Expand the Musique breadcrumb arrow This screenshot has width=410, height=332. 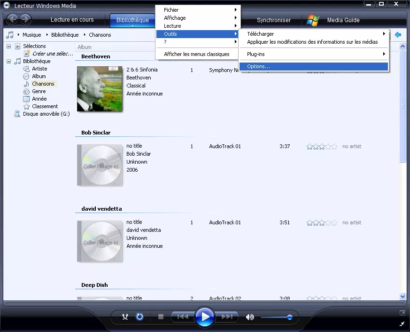pos(18,34)
